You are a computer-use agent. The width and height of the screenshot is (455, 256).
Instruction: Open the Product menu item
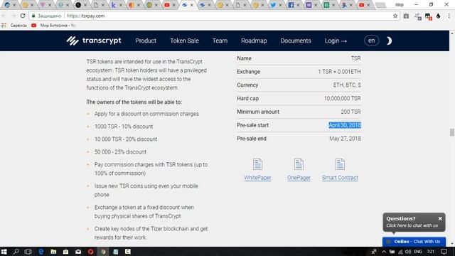146,41
